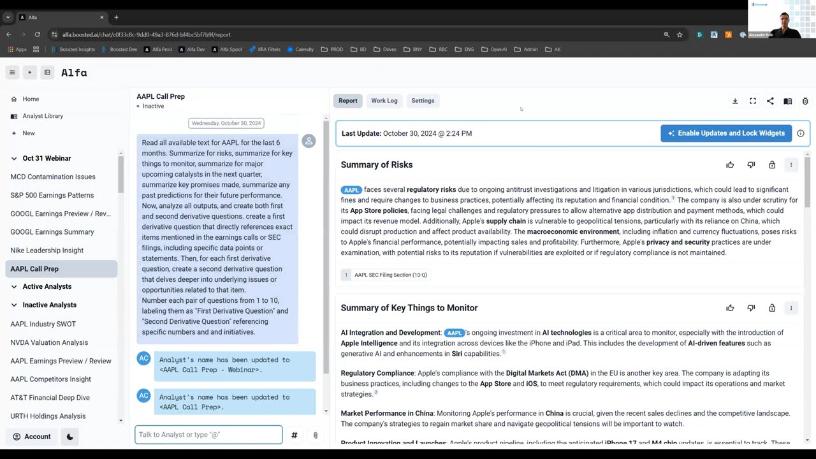The image size is (816, 459).
Task: Click the bug report icon
Action: pos(805,101)
